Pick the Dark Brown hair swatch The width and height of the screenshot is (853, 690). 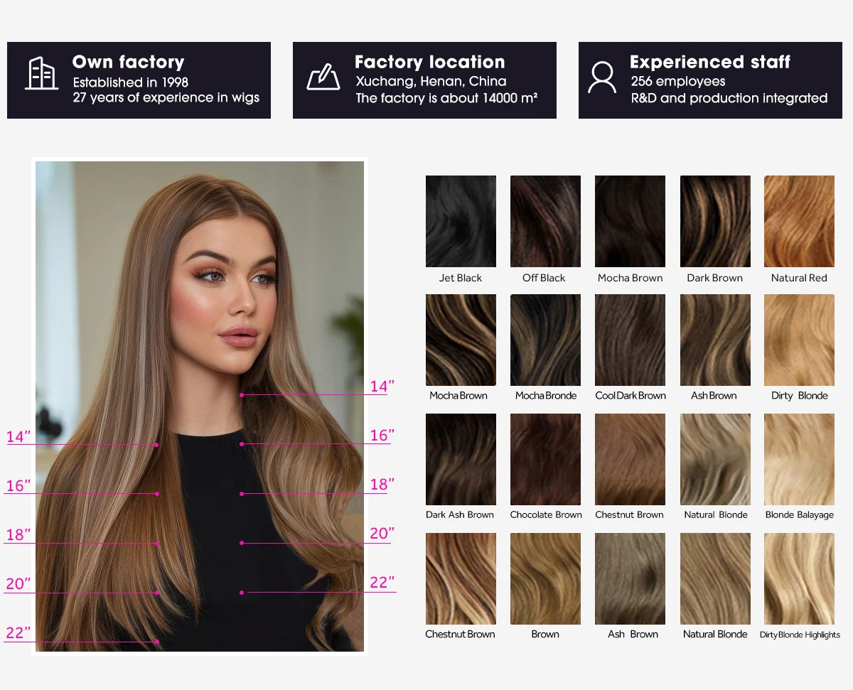click(715, 222)
